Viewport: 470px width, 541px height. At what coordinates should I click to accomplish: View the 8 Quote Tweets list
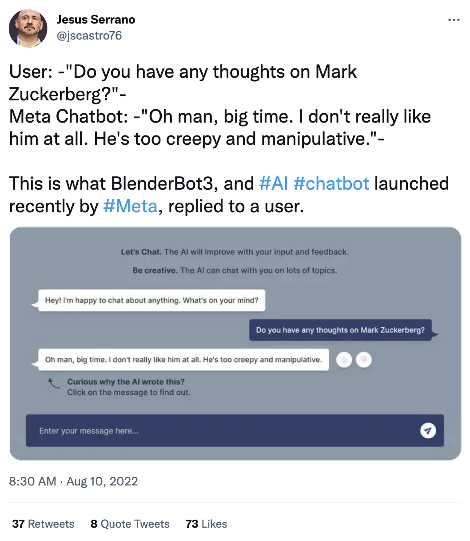coord(130,524)
